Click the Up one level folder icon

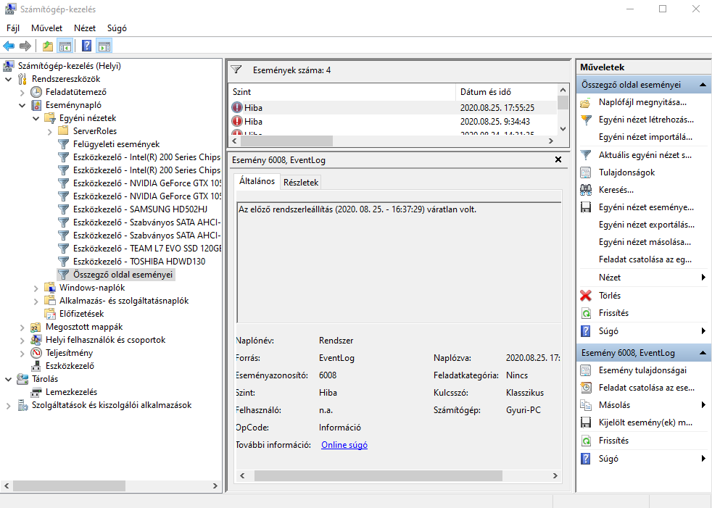pyautogui.click(x=48, y=46)
